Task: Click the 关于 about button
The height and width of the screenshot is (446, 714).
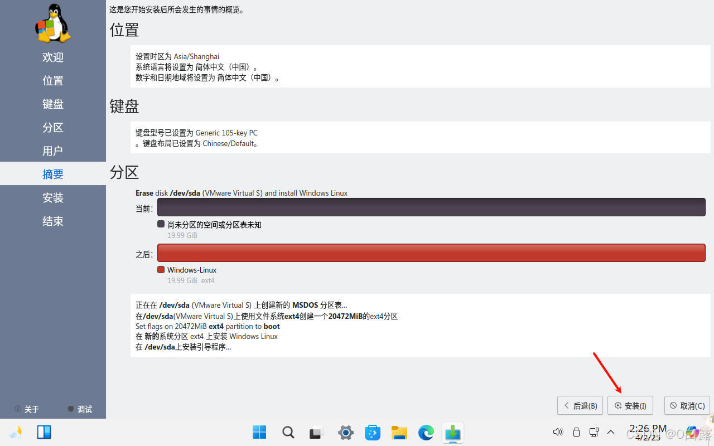Action: coord(27,409)
